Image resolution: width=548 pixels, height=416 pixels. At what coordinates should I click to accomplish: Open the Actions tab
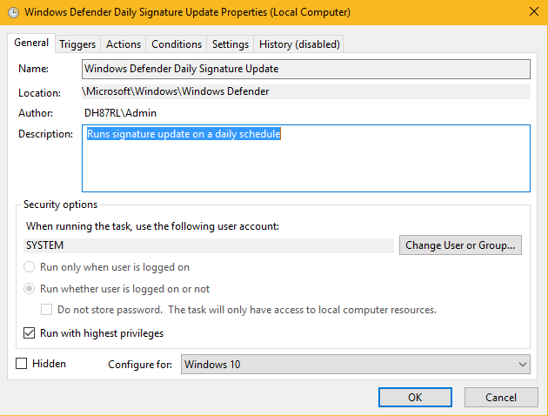(124, 44)
